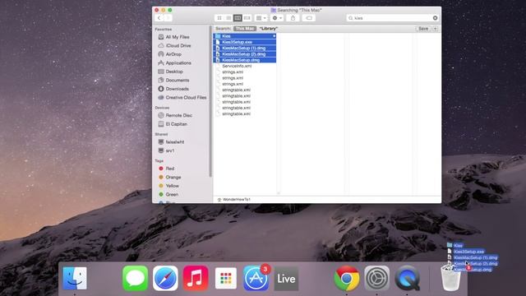Click the Finder sidebar scrollbar
Viewport: 526px width, 296px height.
coord(210,100)
